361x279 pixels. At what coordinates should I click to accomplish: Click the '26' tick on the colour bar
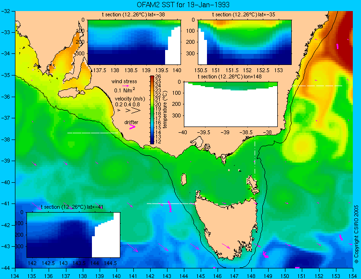(158, 76)
